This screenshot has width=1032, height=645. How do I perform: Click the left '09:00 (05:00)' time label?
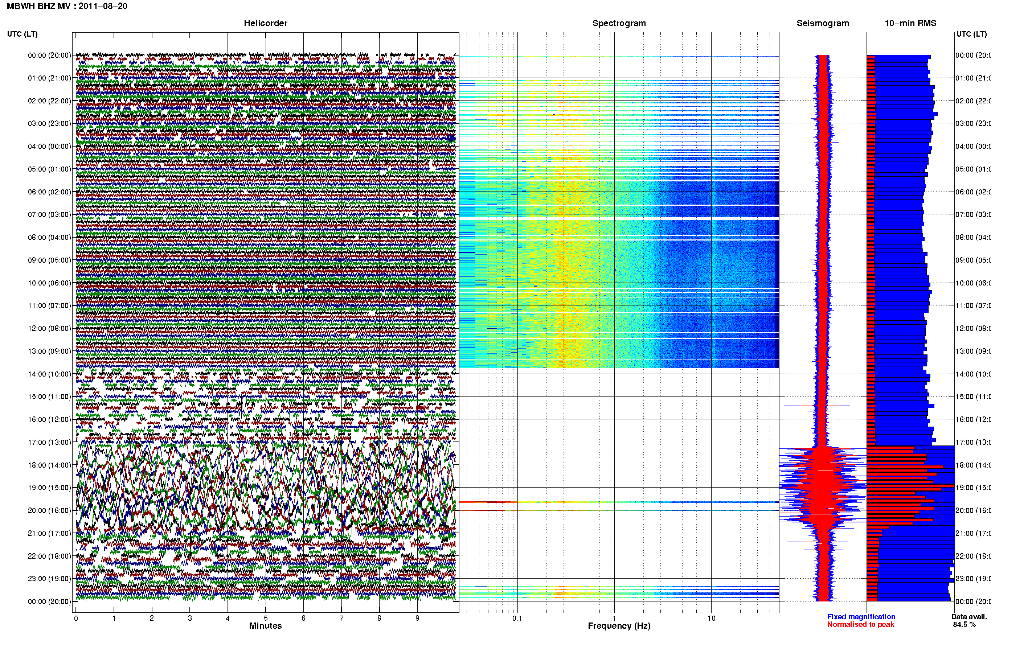[49, 260]
